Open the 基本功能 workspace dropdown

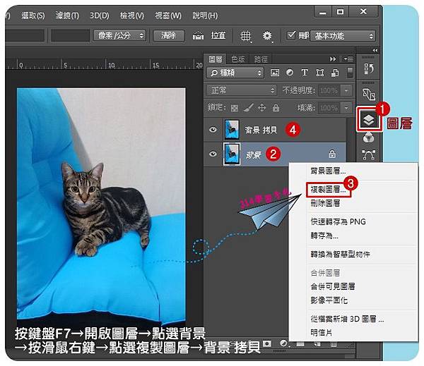tap(343, 36)
